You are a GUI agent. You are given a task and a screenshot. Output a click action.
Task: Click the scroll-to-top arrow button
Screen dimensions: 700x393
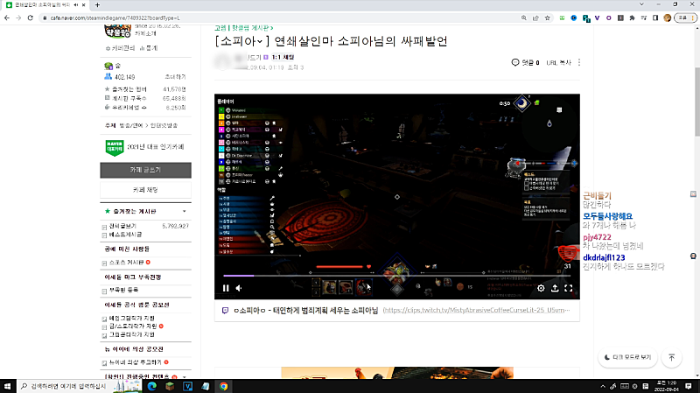(671, 357)
